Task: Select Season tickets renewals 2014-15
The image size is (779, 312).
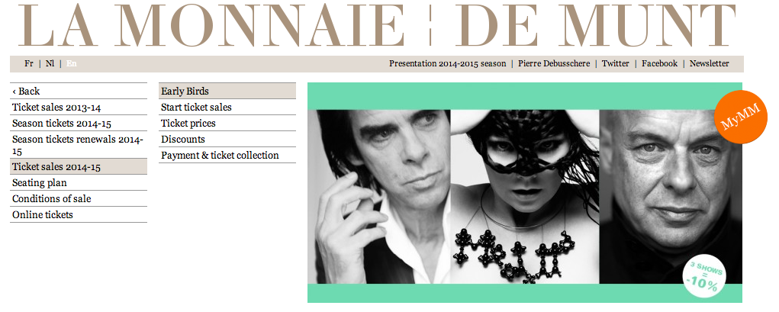Action: (79, 145)
